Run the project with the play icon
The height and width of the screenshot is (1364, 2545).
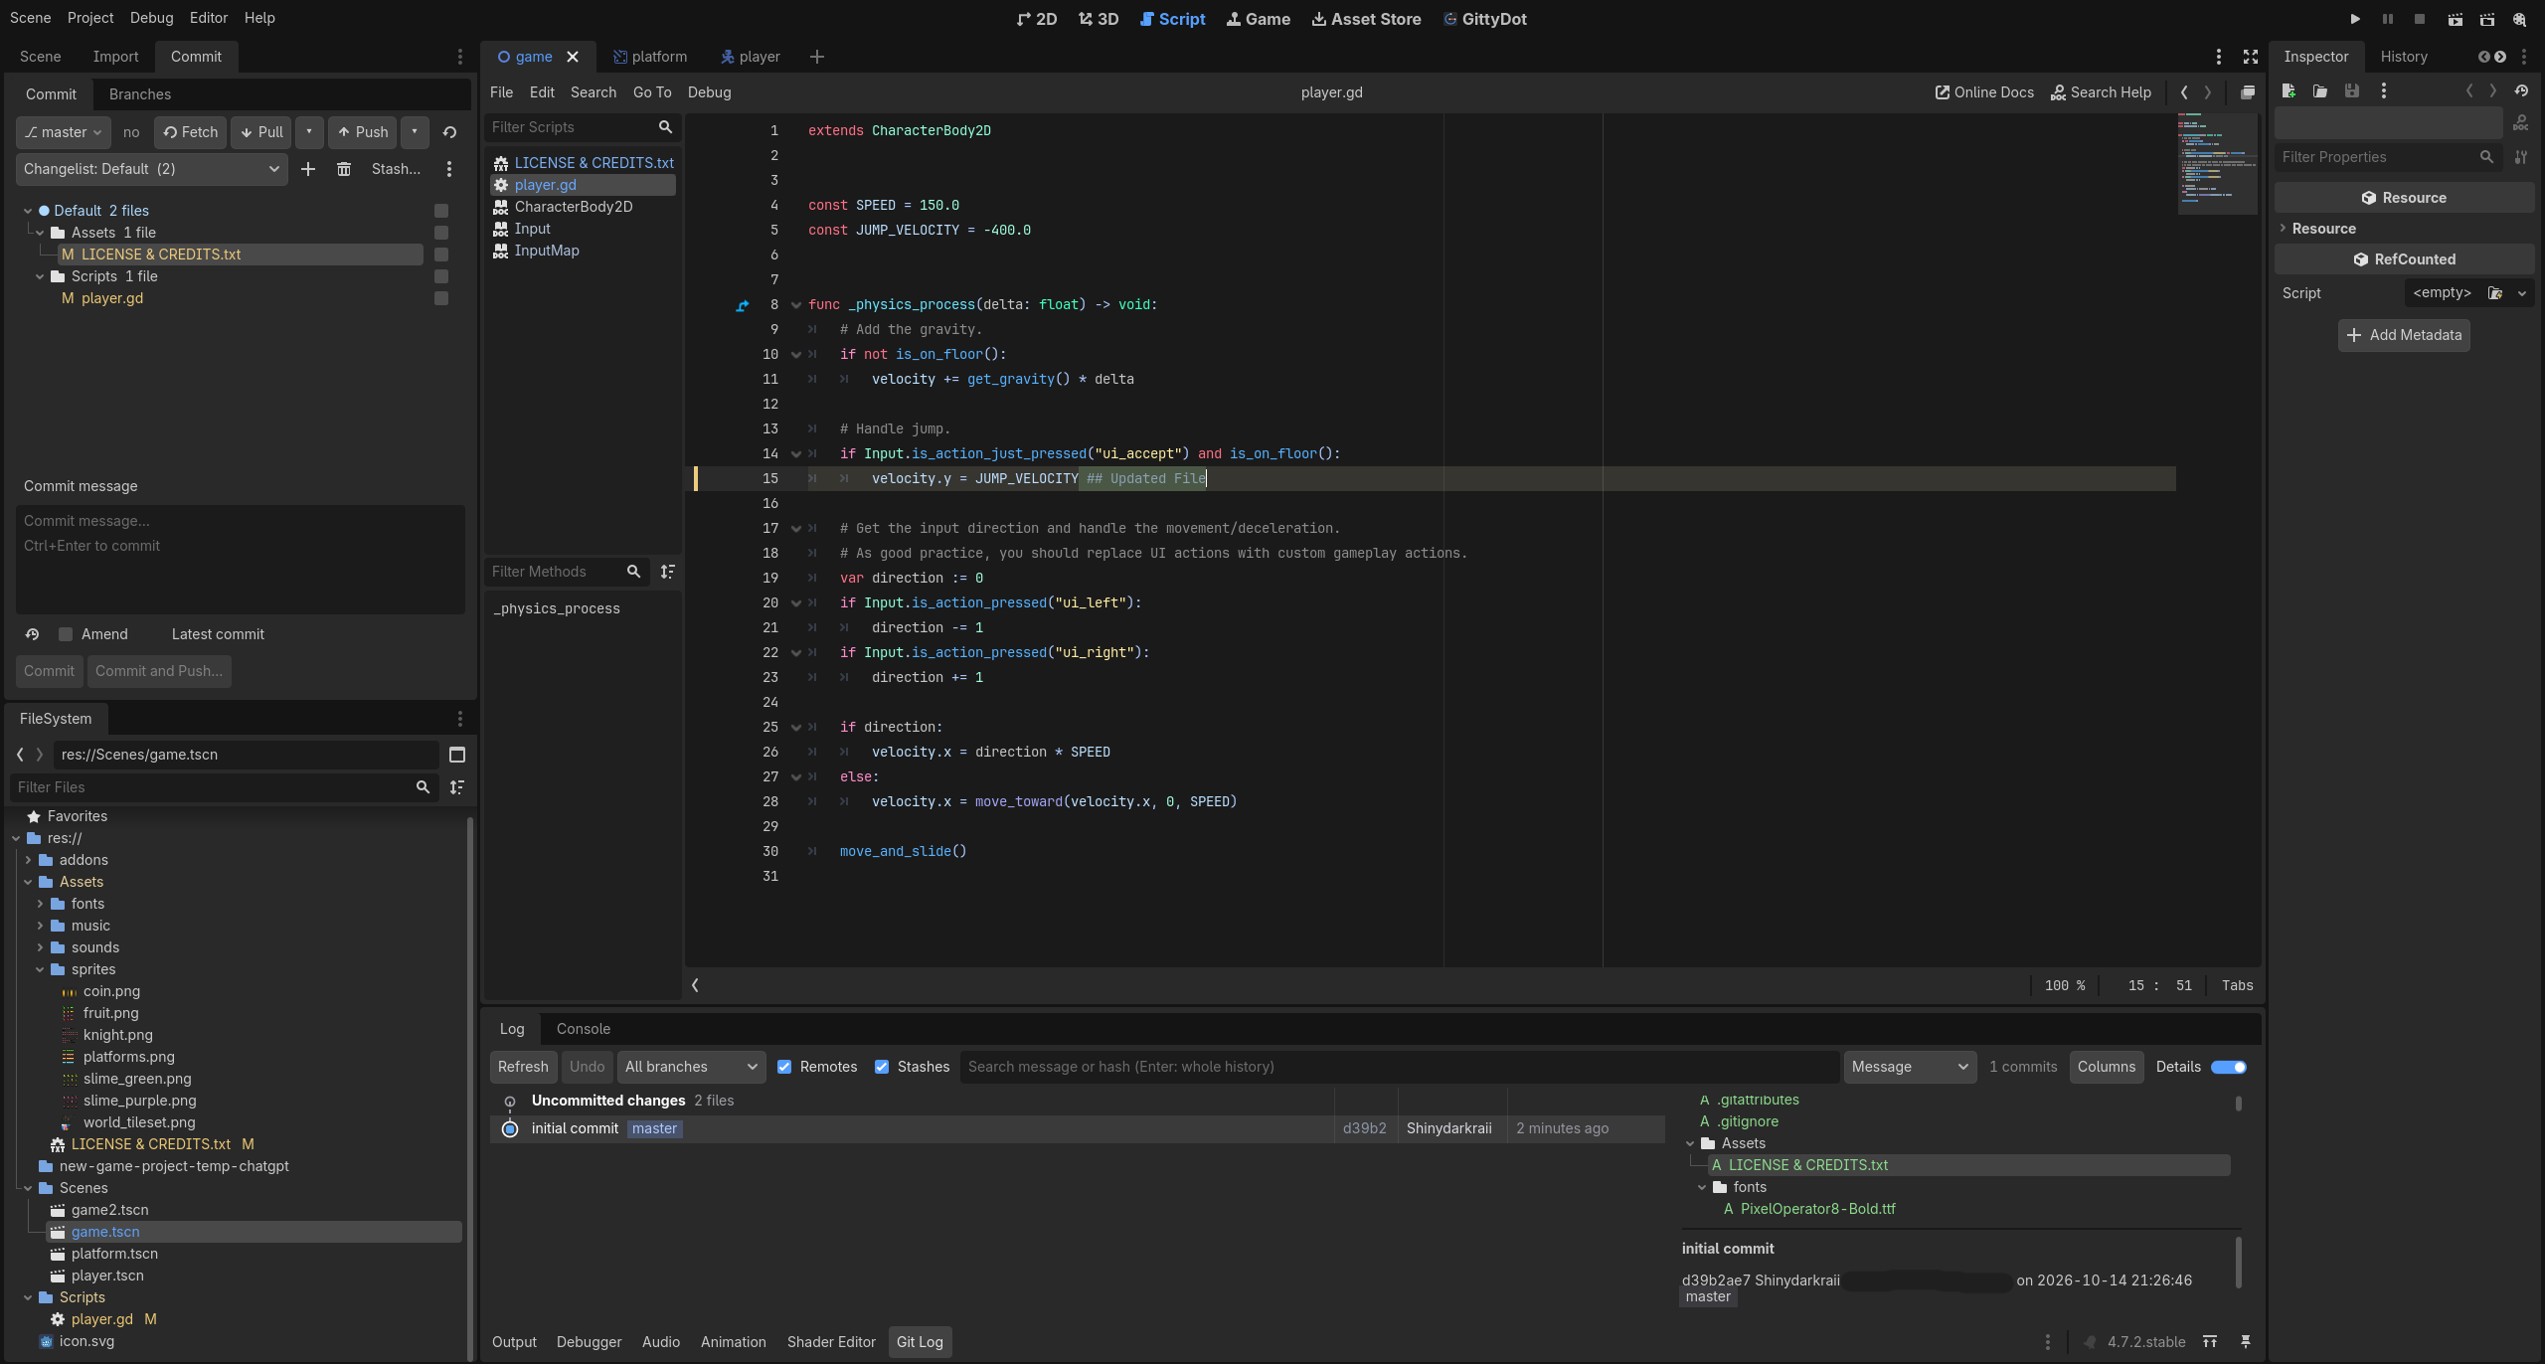click(x=2355, y=19)
